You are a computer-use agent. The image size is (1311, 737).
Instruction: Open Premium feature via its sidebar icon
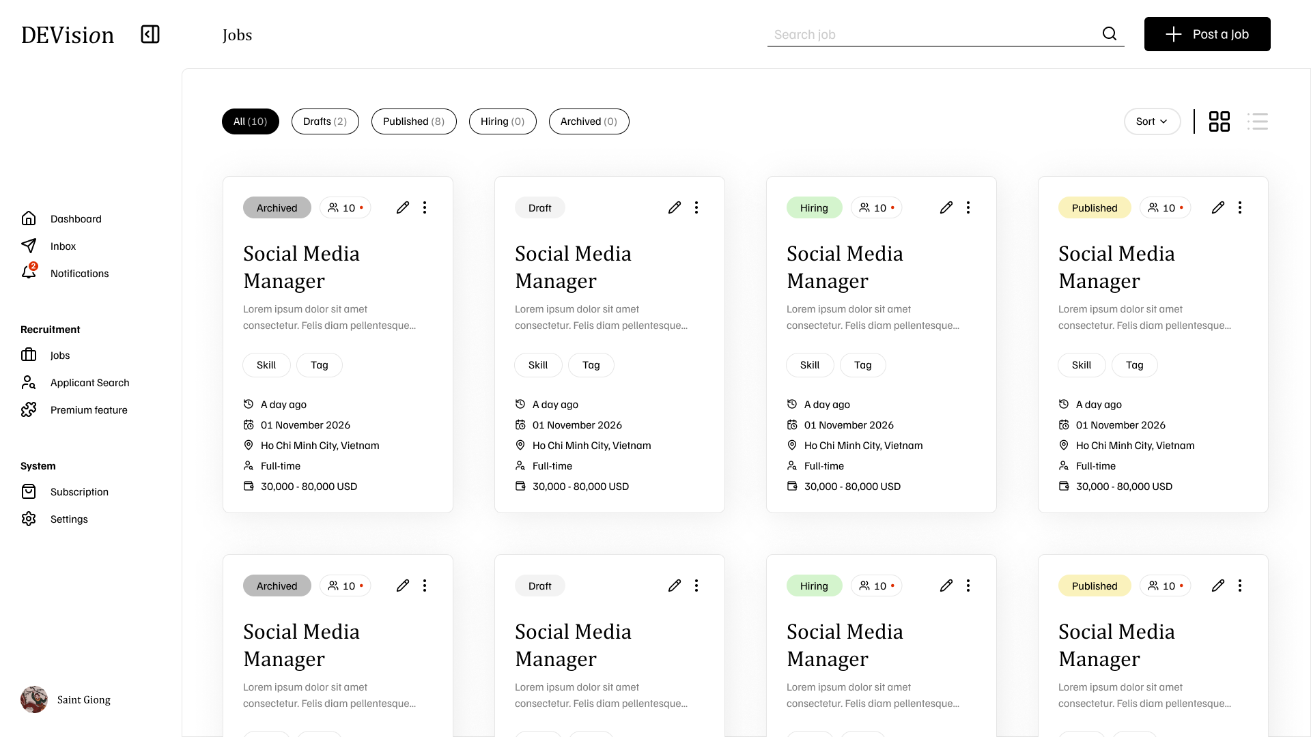tap(28, 409)
